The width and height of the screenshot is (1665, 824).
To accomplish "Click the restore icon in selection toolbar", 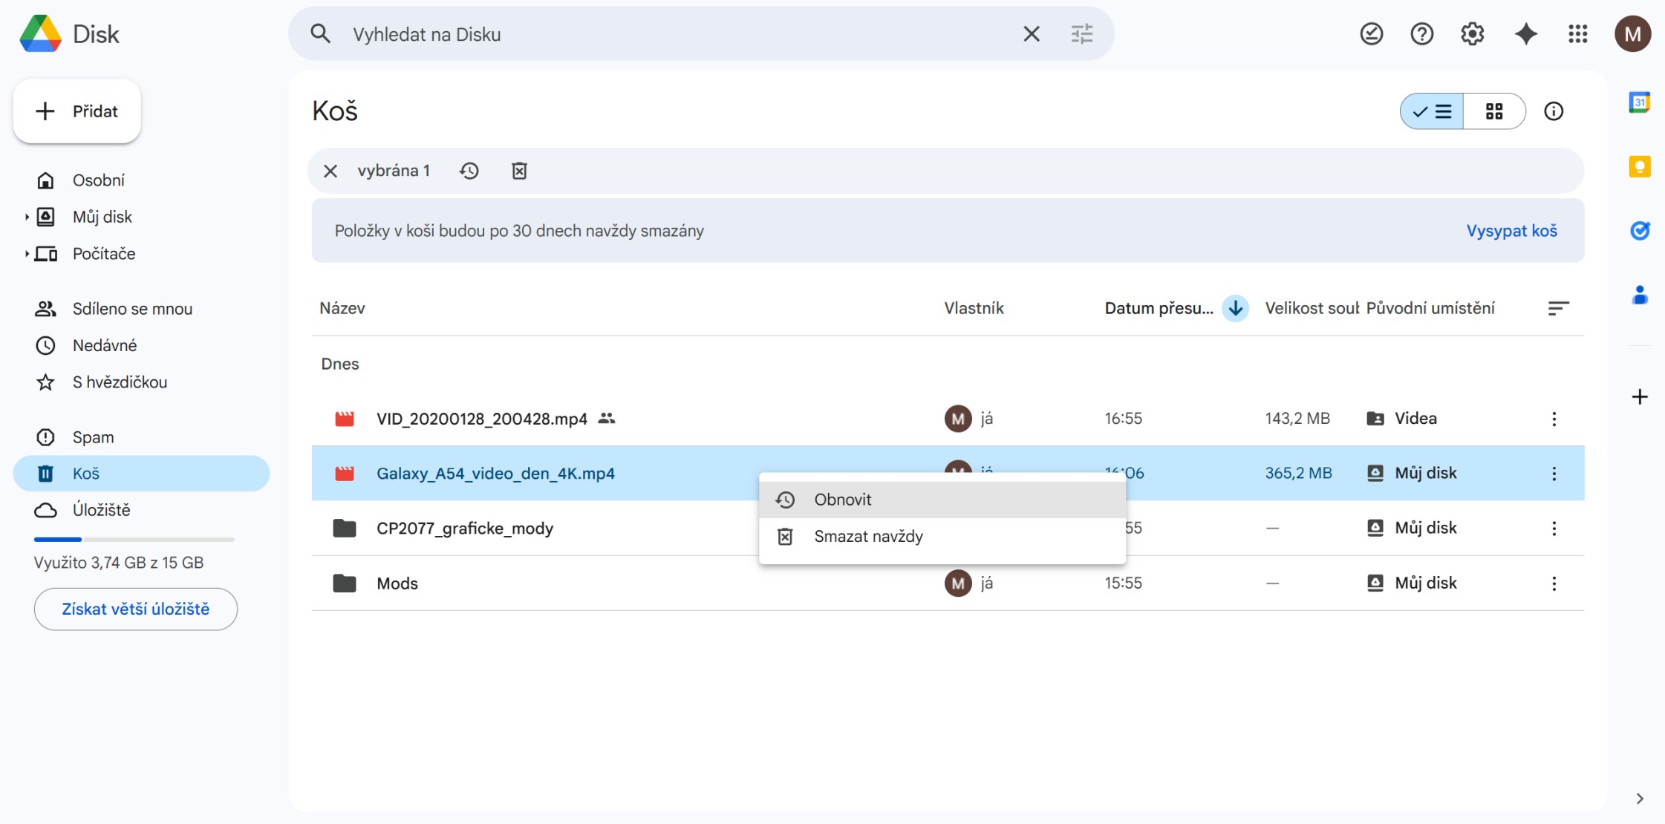I will 469,171.
